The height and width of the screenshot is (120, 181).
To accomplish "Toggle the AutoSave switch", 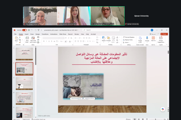I will click(24, 30).
